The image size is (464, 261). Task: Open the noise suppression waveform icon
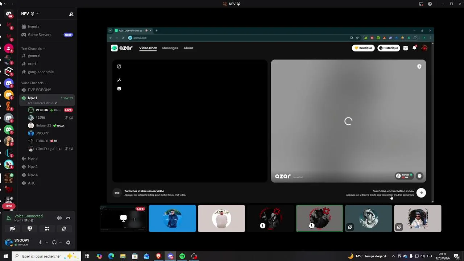(x=59, y=218)
